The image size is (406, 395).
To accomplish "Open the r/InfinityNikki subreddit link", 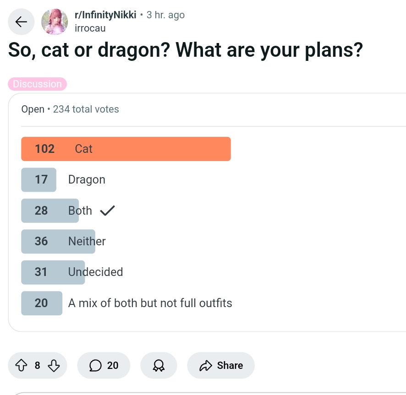I will (x=105, y=15).
